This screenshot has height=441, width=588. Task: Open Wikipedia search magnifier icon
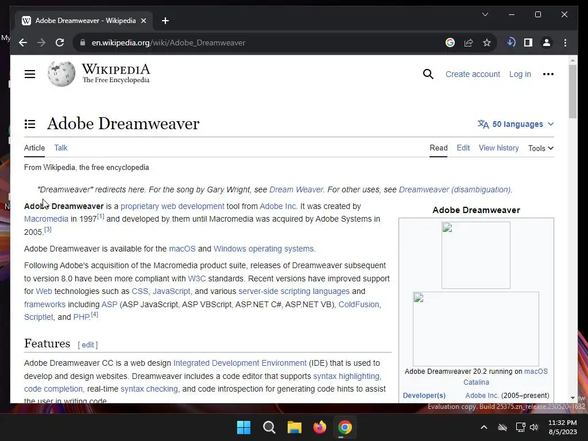coord(428,74)
